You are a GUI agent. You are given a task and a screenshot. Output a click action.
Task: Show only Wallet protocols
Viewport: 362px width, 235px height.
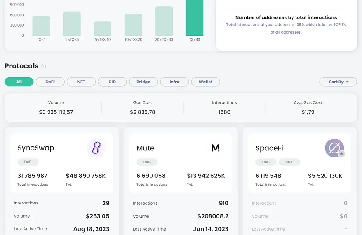tap(205, 82)
